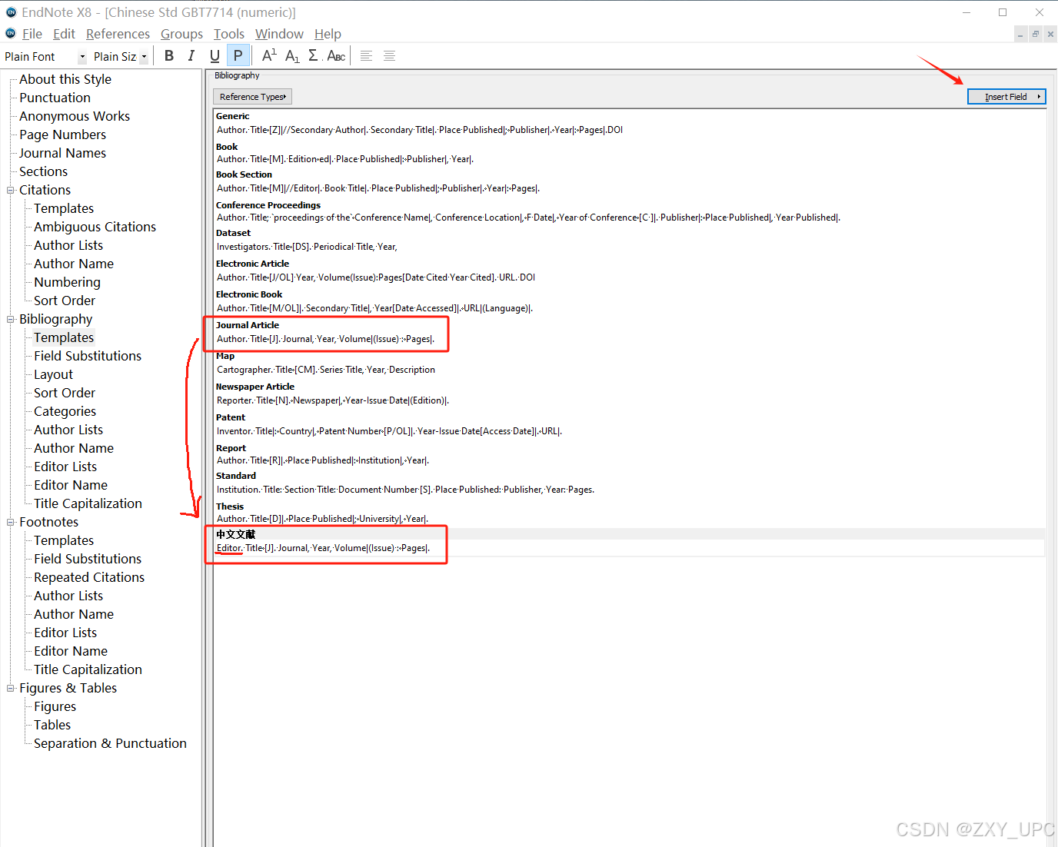Select Anonymous Works item
Image resolution: width=1058 pixels, height=847 pixels.
pyautogui.click(x=75, y=116)
